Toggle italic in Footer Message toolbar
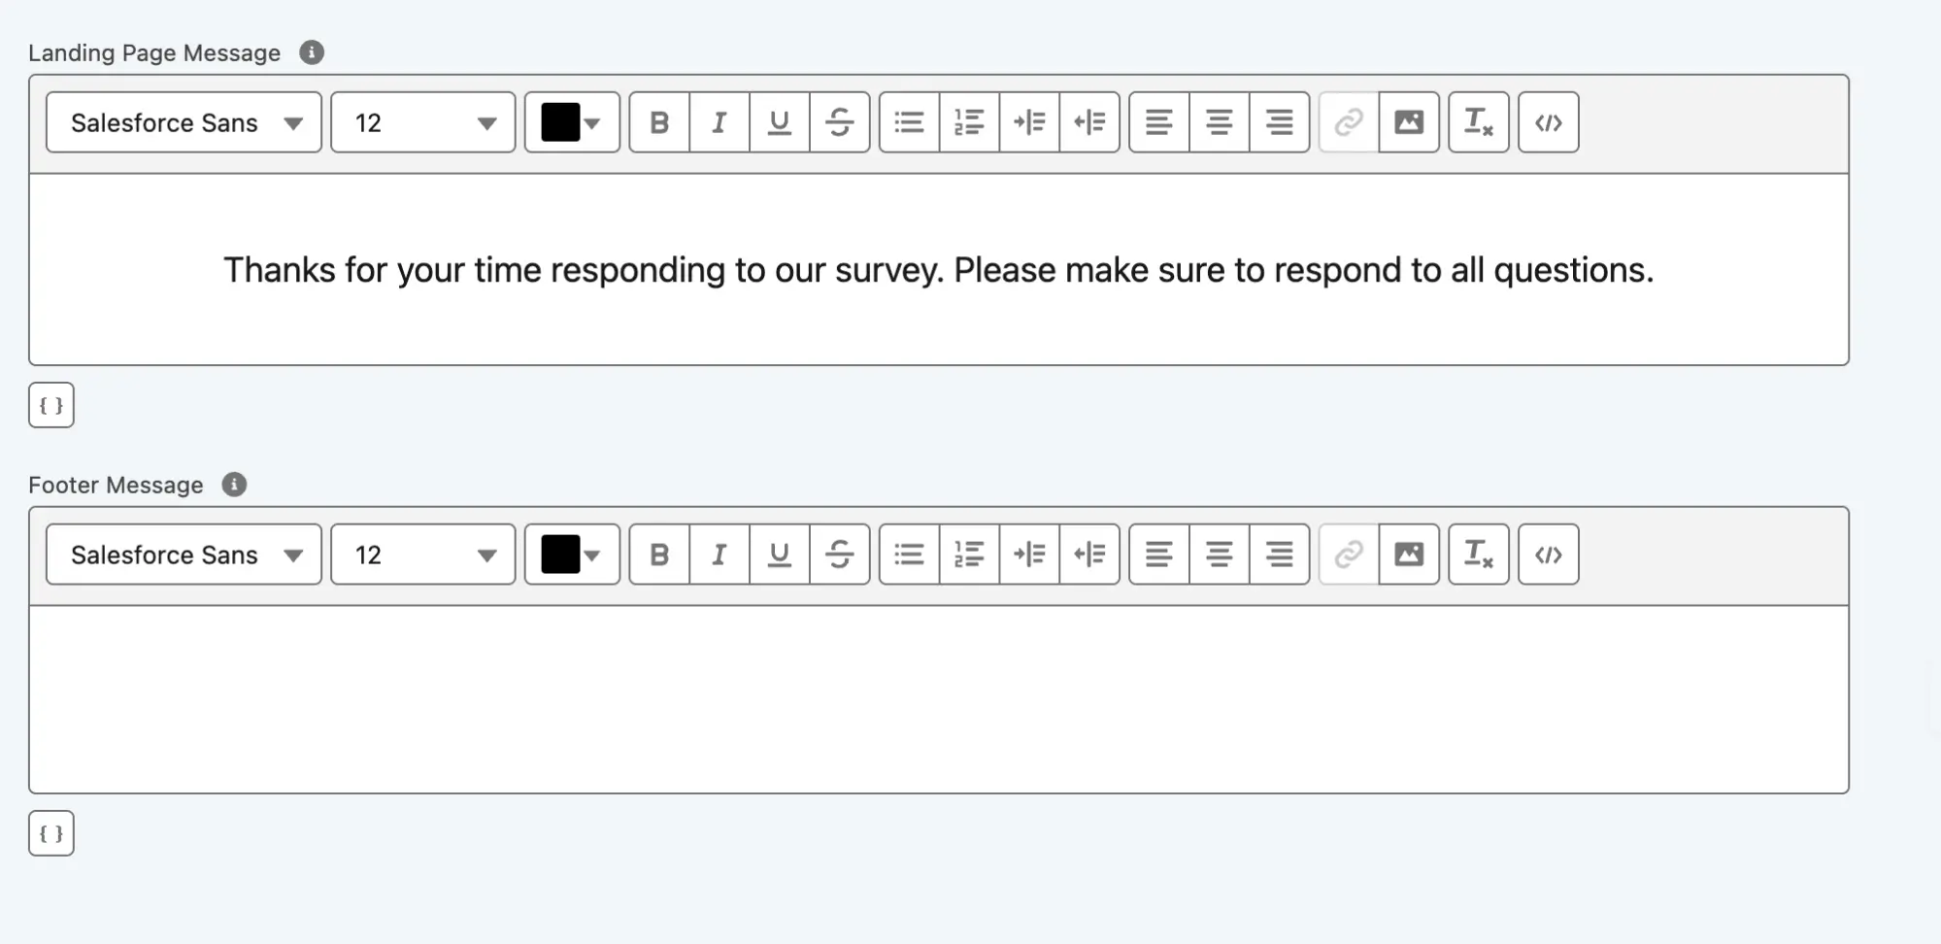Viewport: 1941px width, 944px height. click(720, 555)
